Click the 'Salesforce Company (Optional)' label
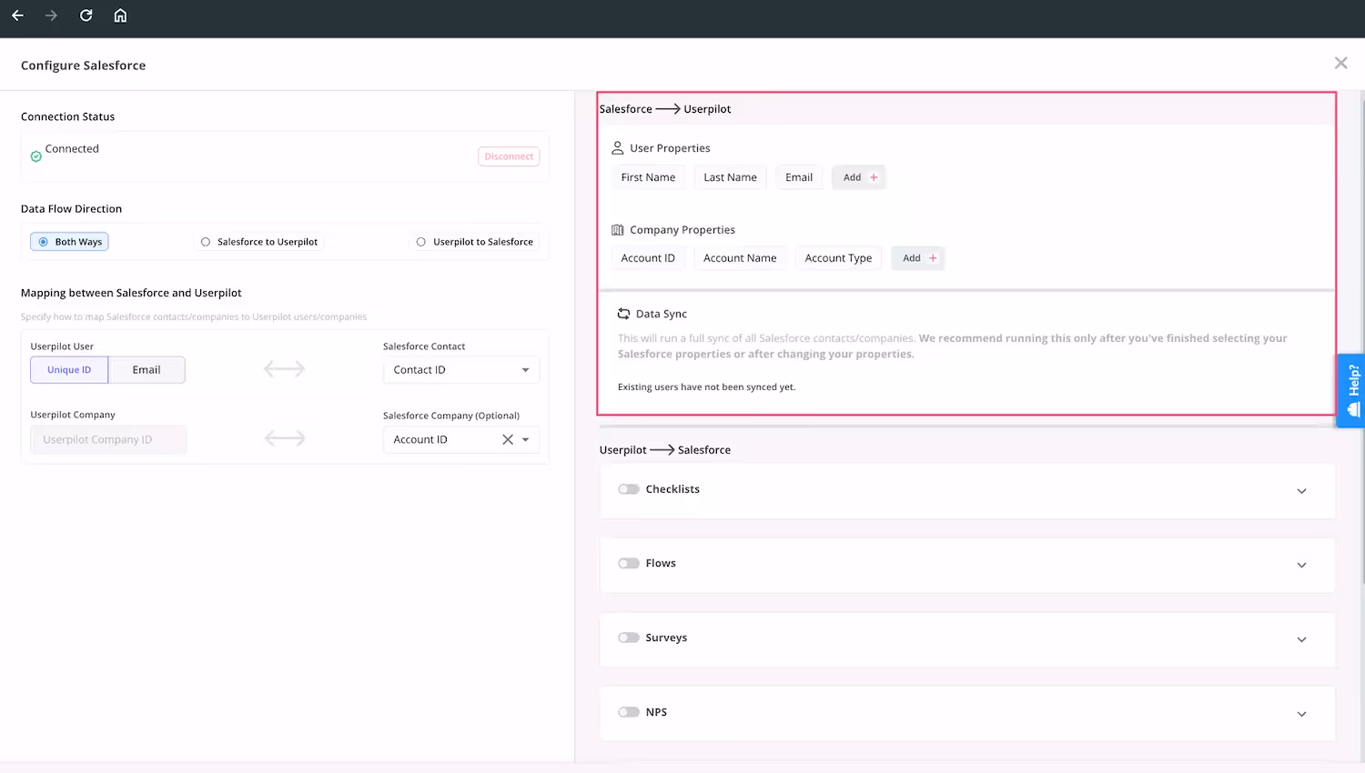 [x=451, y=416]
